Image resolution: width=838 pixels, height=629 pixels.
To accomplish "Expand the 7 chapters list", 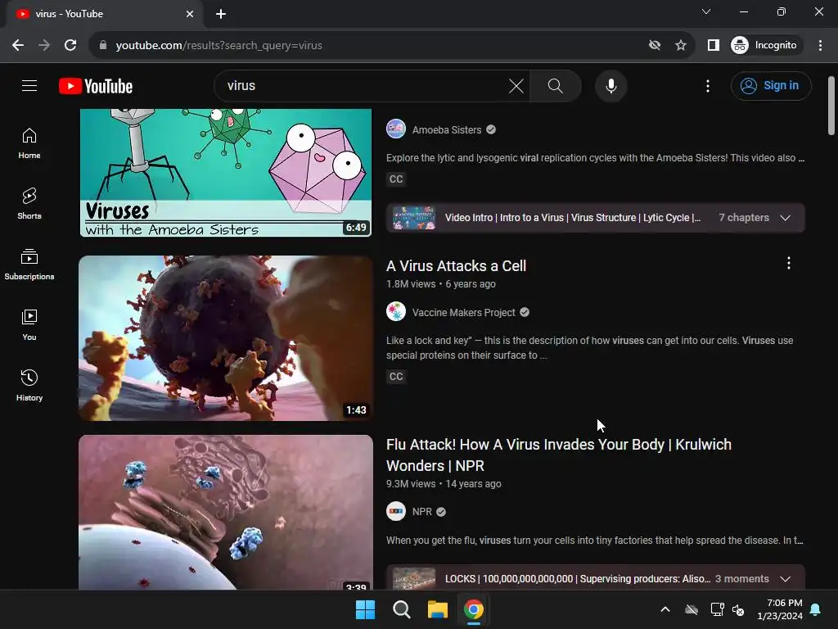I will click(x=785, y=218).
